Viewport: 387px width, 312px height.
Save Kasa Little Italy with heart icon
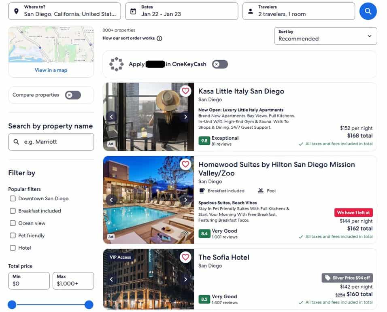185,91
